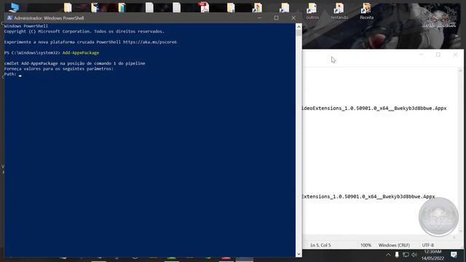
Task: Maximize the Notepad window
Action: [x=438, y=55]
